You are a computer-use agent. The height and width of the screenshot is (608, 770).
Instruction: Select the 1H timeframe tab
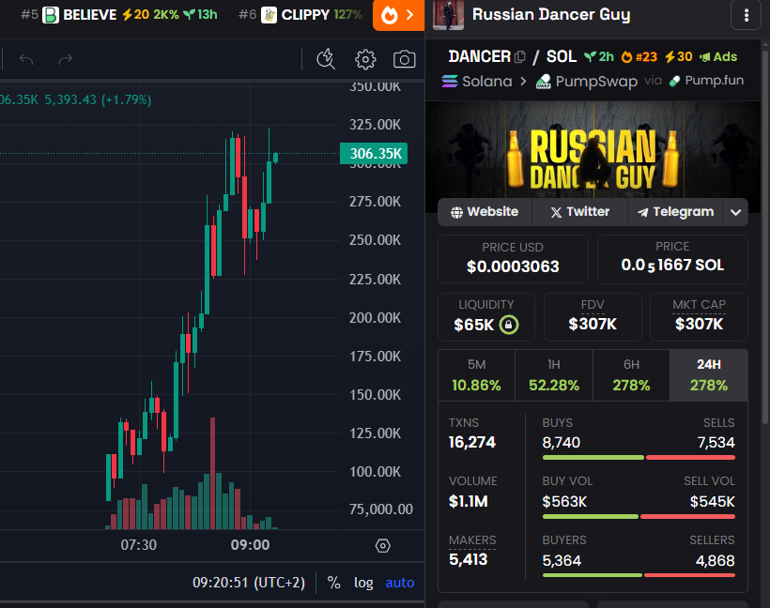click(554, 375)
